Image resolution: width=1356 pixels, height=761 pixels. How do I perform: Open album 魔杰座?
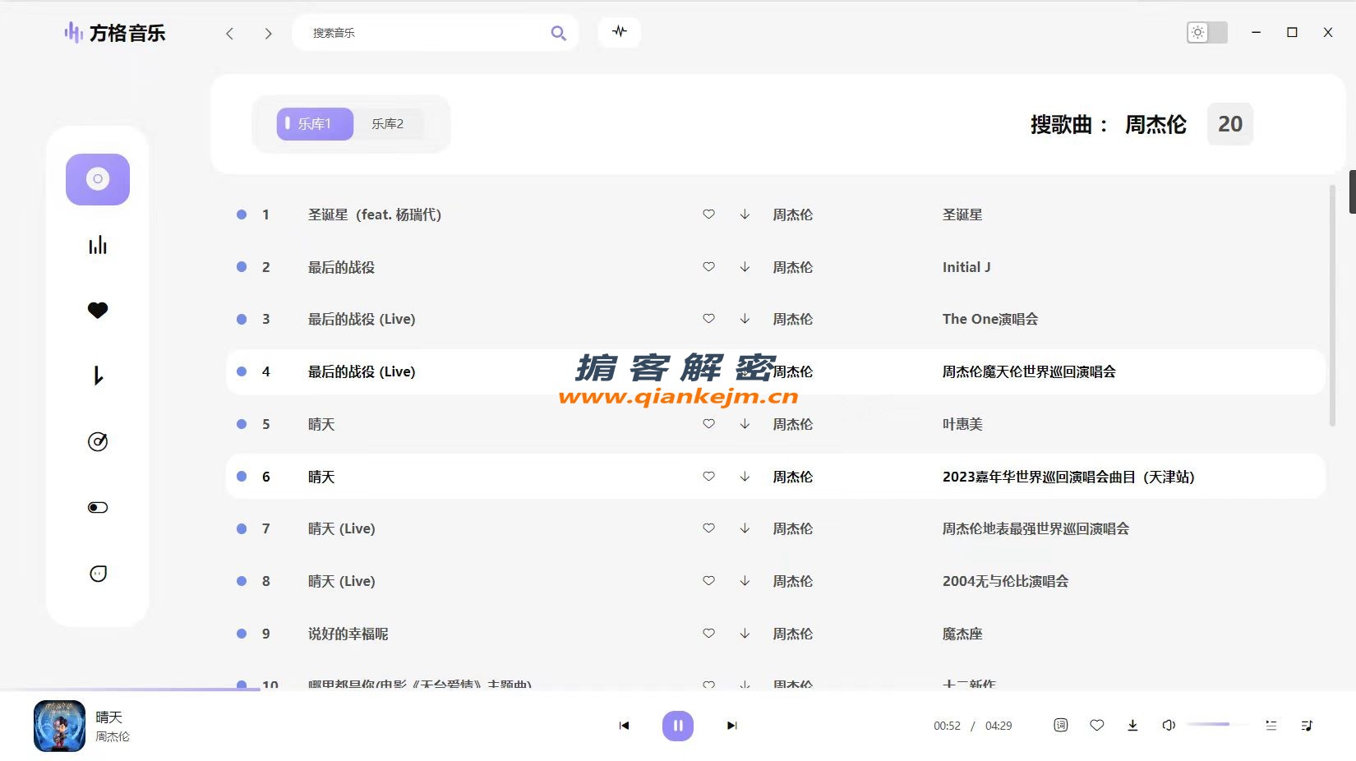point(962,634)
